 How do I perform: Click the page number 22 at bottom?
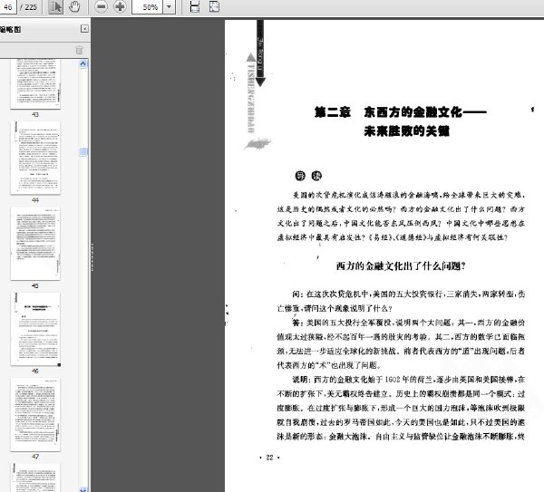269,458
